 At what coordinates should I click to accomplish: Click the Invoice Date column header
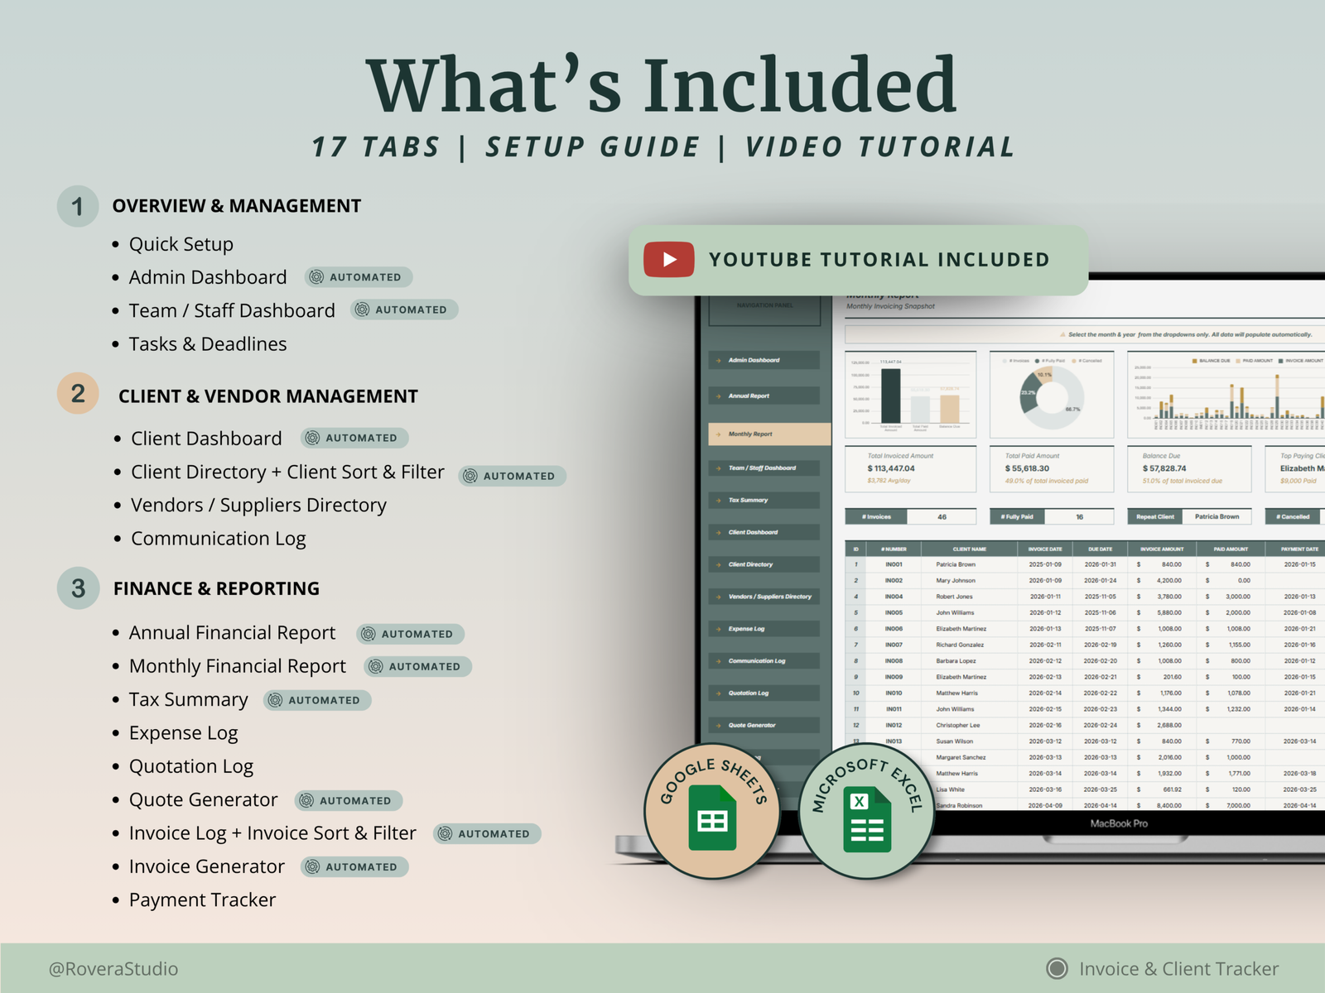pyautogui.click(x=1044, y=549)
